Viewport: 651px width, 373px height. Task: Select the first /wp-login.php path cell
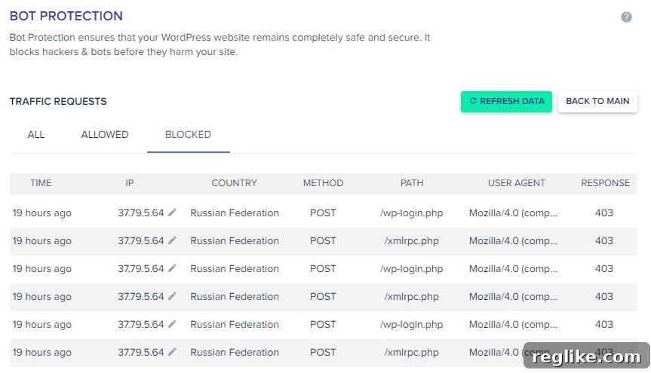411,212
